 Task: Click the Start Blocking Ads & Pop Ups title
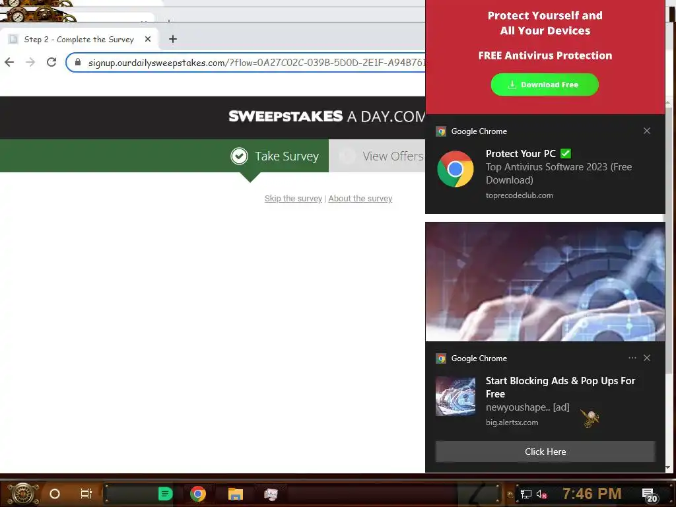(x=560, y=387)
